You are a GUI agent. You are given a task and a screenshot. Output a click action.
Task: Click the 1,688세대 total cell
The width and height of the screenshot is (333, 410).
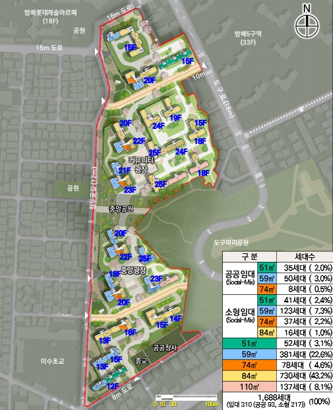(278, 401)
